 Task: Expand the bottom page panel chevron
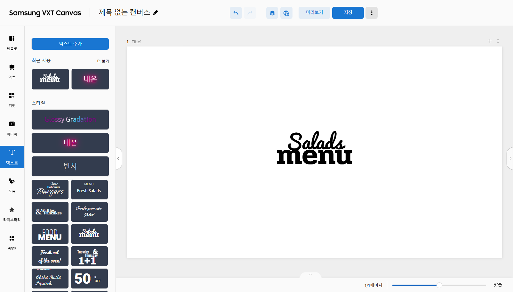(x=310, y=275)
